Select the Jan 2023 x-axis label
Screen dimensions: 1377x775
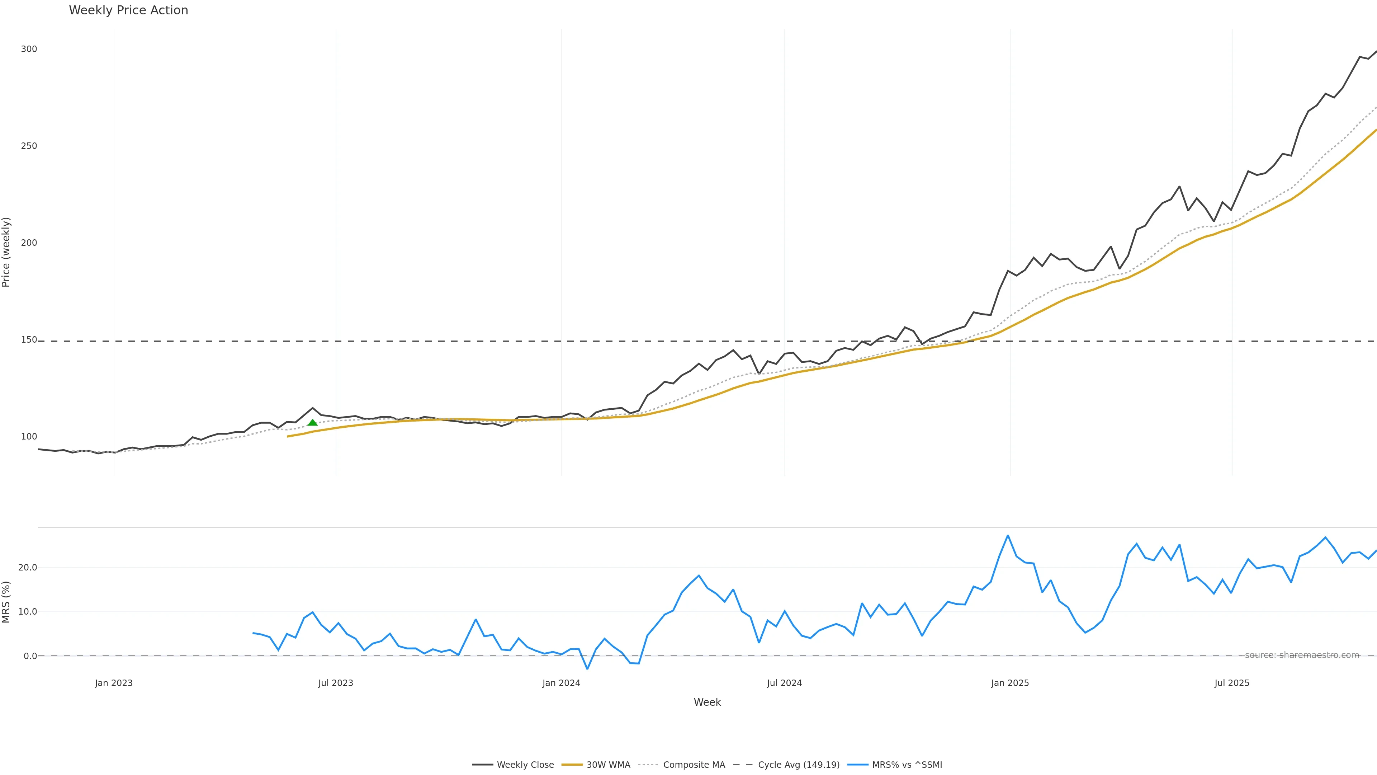tap(114, 683)
